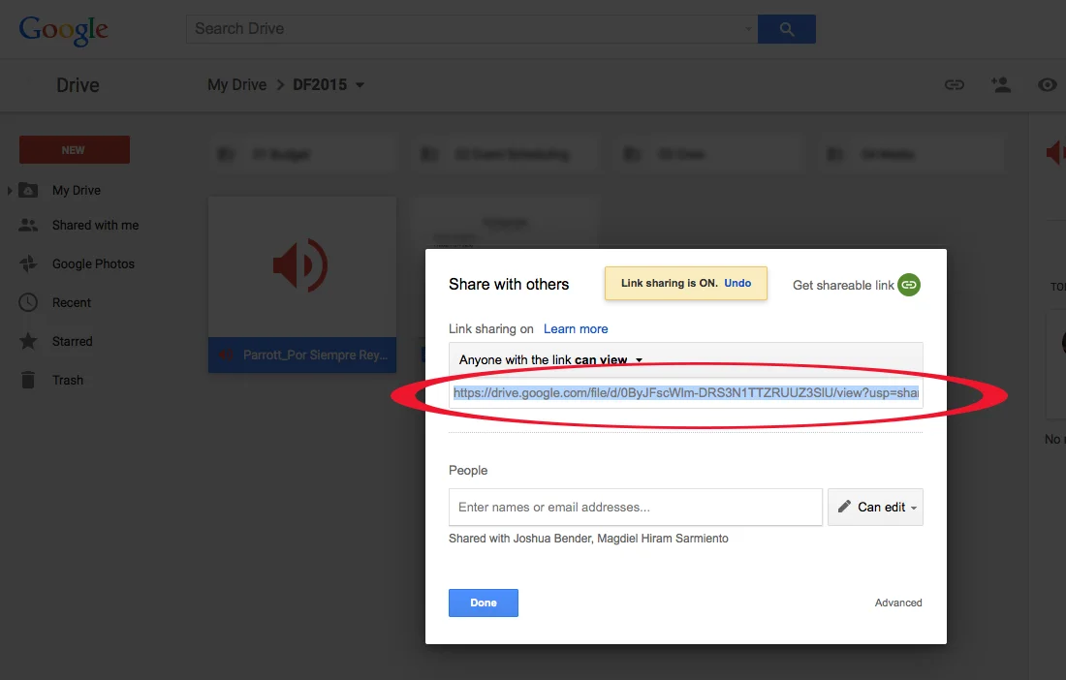Open Recent in sidebar
The image size is (1066, 680).
(72, 302)
